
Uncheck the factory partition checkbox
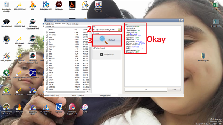pyautogui.click(x=47, y=68)
